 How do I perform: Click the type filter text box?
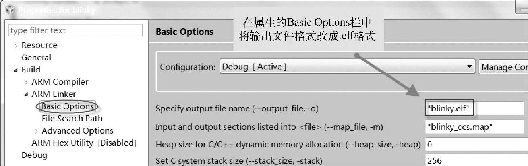[x=75, y=30]
